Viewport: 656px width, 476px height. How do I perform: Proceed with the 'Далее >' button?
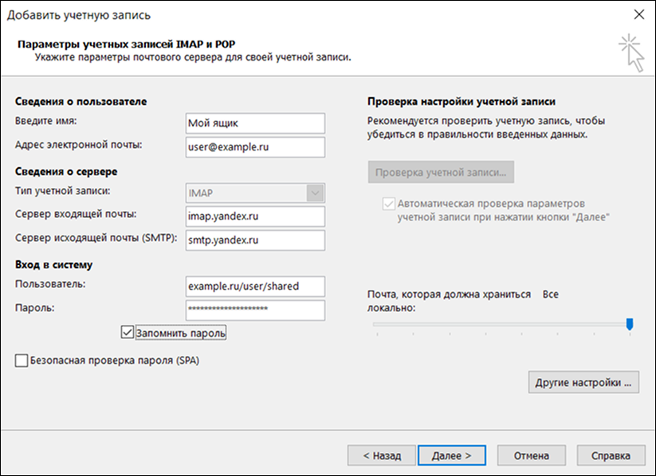point(451,455)
